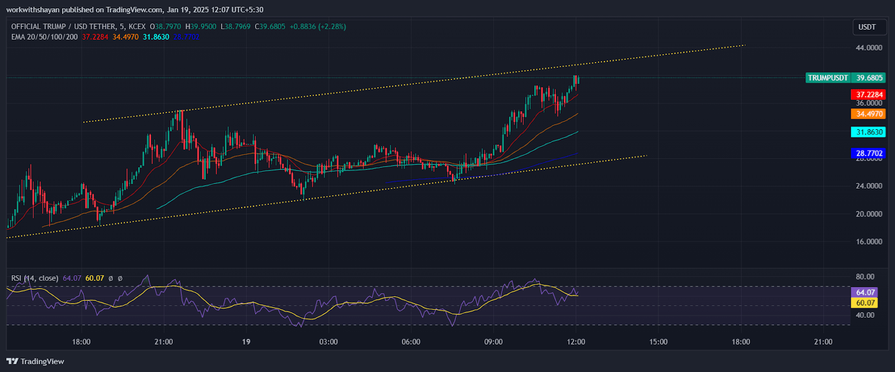Click the 21:00 label near the left of time axis

point(163,342)
